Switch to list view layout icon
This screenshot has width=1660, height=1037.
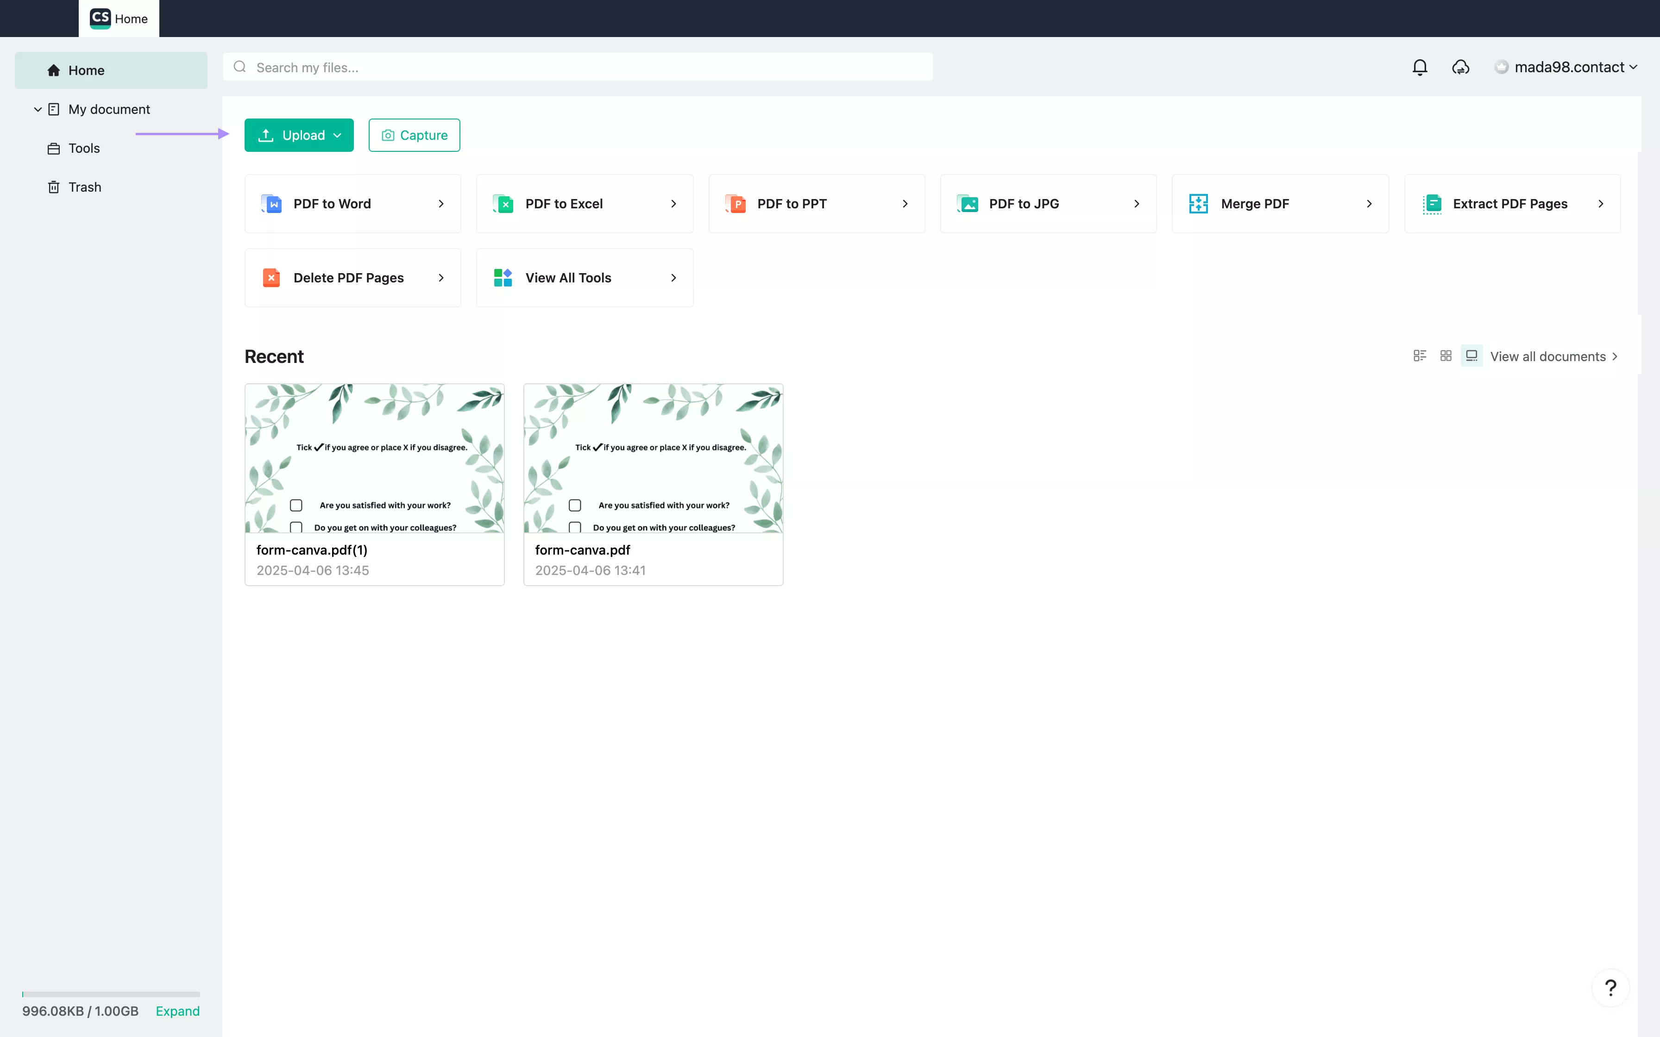(x=1419, y=355)
